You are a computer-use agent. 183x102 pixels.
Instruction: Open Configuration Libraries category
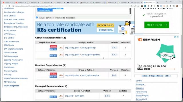coord(14,12)
